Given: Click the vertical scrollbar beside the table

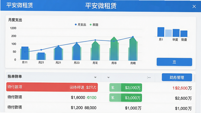Looking at the screenshot, I should 195,78.
